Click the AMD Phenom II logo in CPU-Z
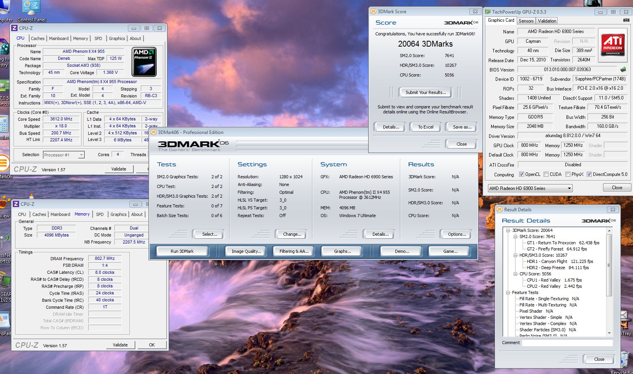This screenshot has height=374, width=633. (144, 62)
